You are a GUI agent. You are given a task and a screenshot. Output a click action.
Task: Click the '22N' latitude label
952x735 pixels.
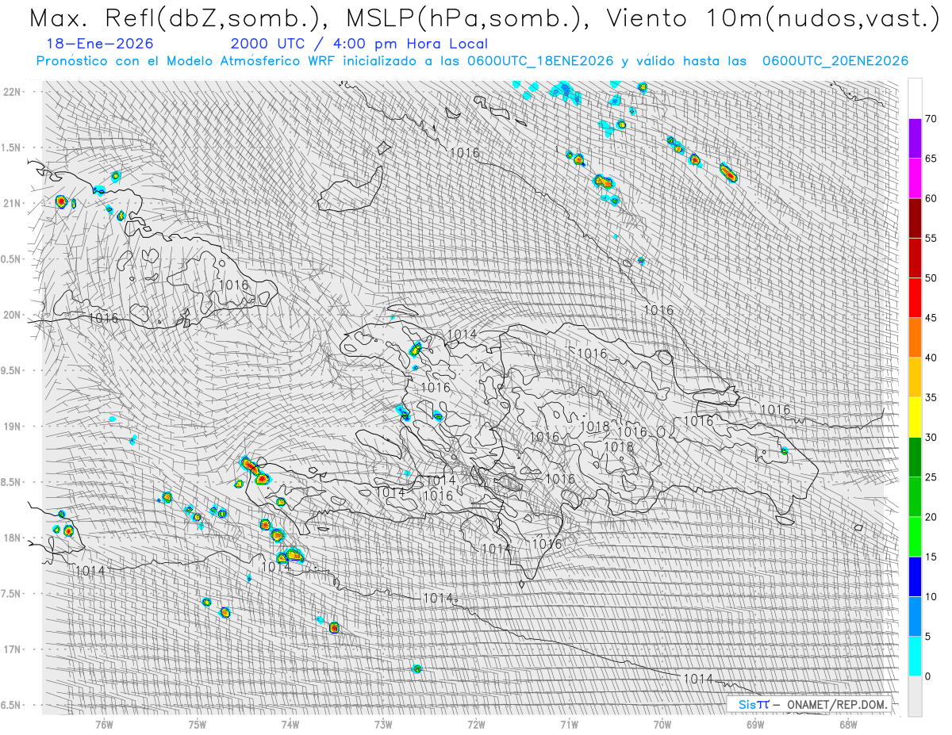[x=11, y=91]
